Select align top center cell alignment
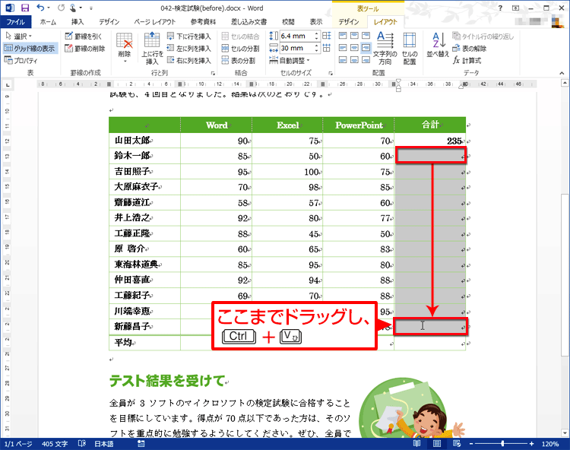Screen dimensions: 570x450 click(x=354, y=35)
